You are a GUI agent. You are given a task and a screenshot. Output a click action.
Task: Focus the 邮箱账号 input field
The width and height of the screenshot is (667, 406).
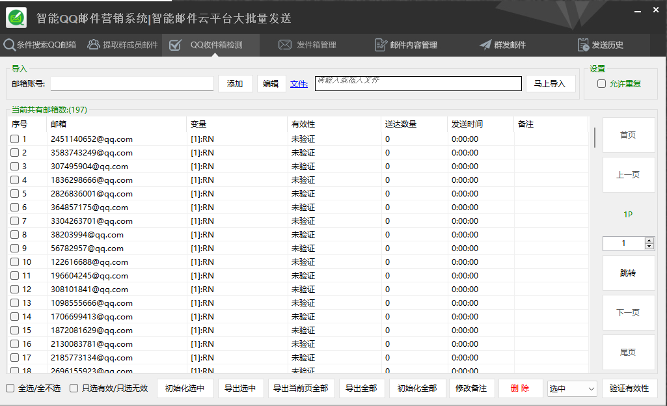tap(132, 83)
